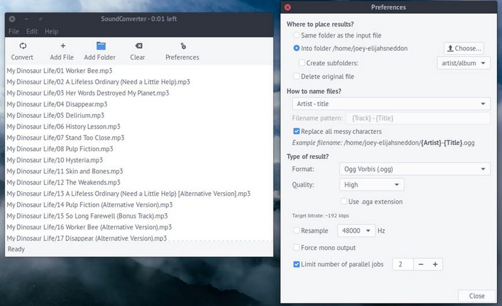Click the Add File plus icon

[62, 46]
